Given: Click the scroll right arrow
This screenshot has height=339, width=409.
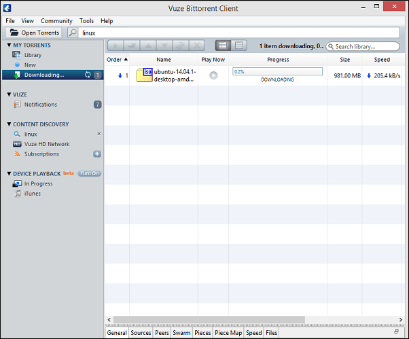Looking at the screenshot, I should (401, 319).
